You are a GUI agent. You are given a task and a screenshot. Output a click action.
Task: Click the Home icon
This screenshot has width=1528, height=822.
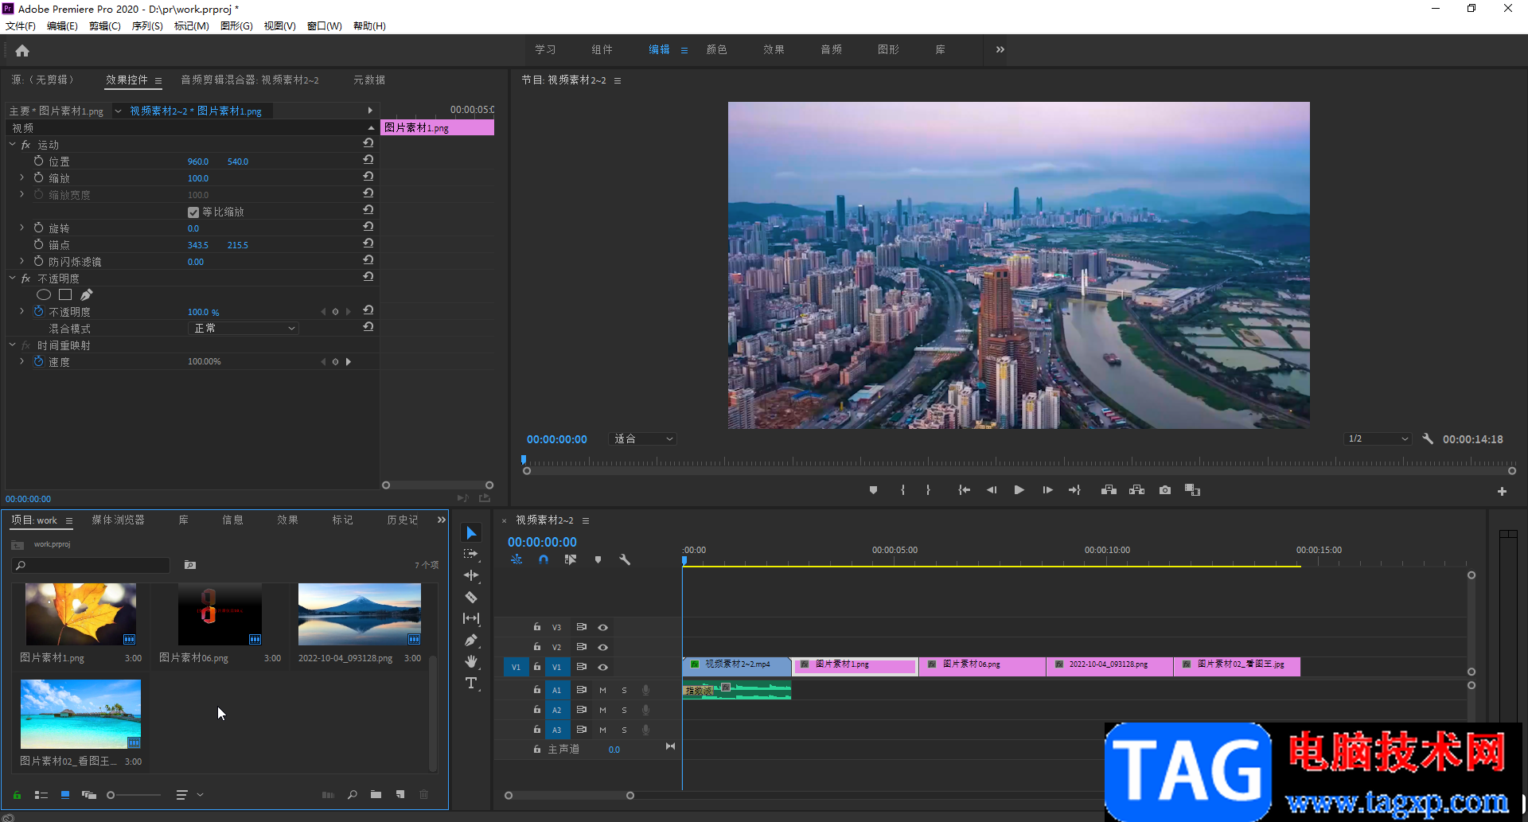pyautogui.click(x=22, y=51)
